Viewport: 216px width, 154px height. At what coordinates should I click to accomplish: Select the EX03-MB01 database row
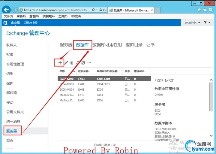104,79
